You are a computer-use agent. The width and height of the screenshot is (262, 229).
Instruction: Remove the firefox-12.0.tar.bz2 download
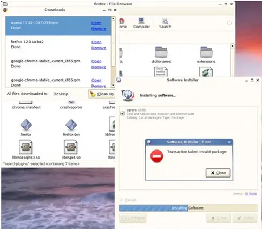(99, 48)
